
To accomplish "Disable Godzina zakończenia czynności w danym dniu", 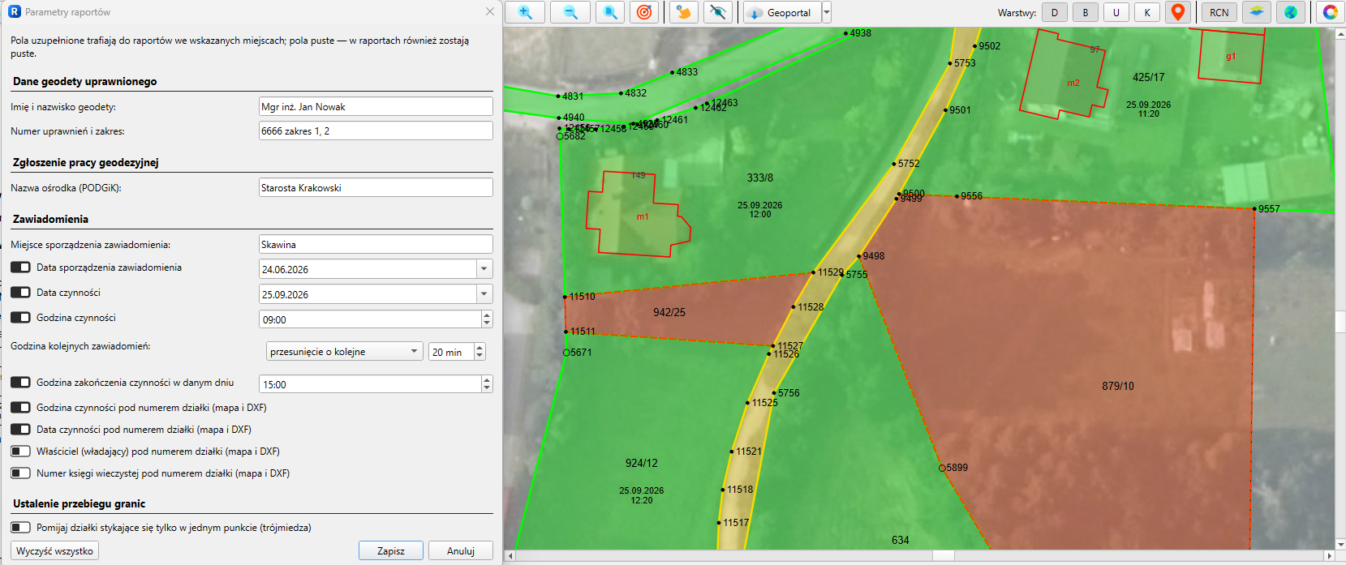I will coord(20,383).
